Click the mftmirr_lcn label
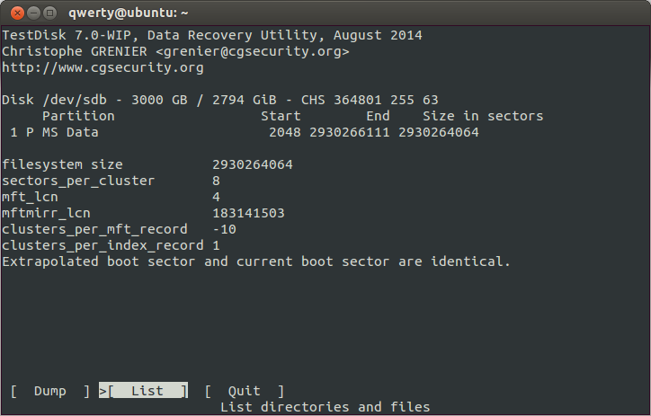Image resolution: width=651 pixels, height=416 pixels. point(46,213)
